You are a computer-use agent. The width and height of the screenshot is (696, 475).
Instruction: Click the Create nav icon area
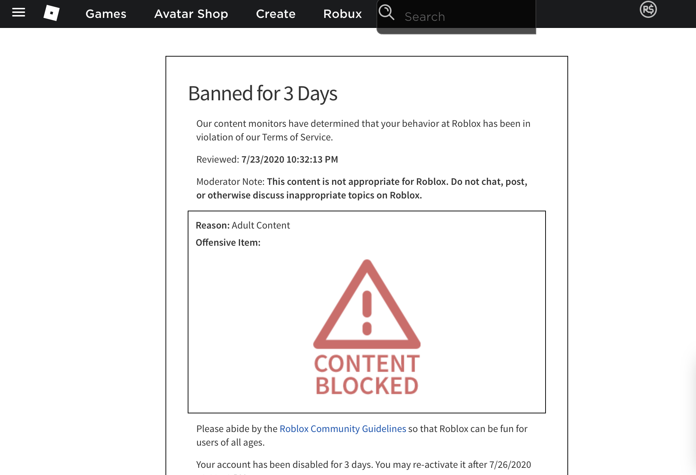[275, 13]
